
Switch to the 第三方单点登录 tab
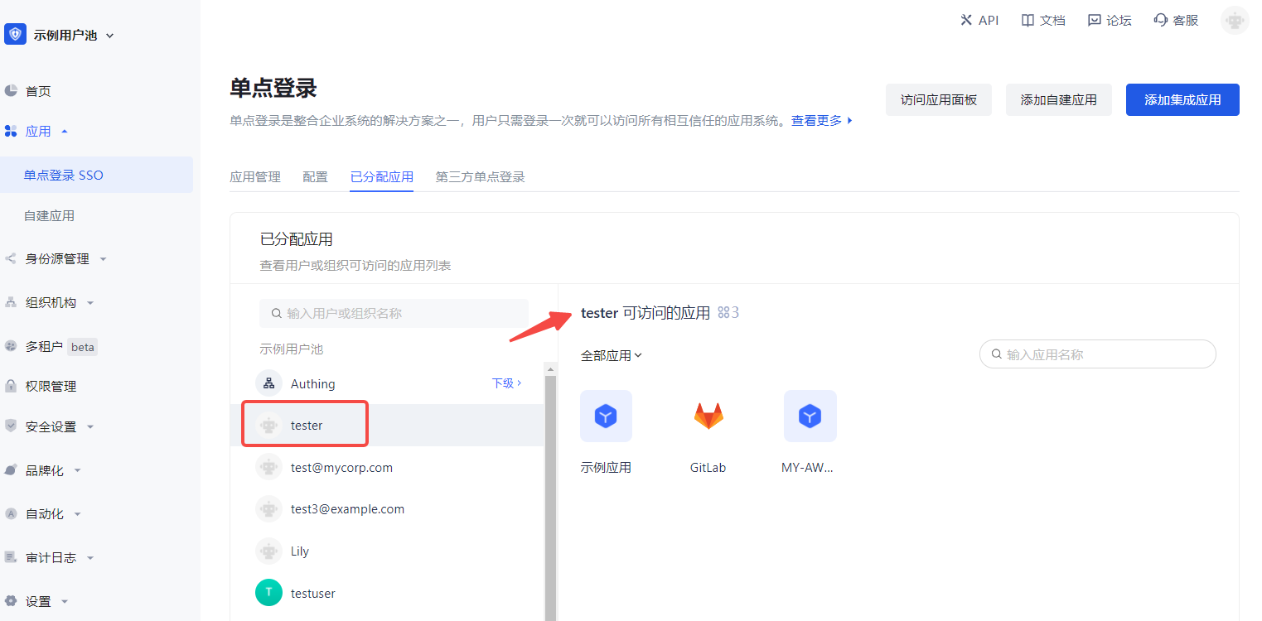480,177
